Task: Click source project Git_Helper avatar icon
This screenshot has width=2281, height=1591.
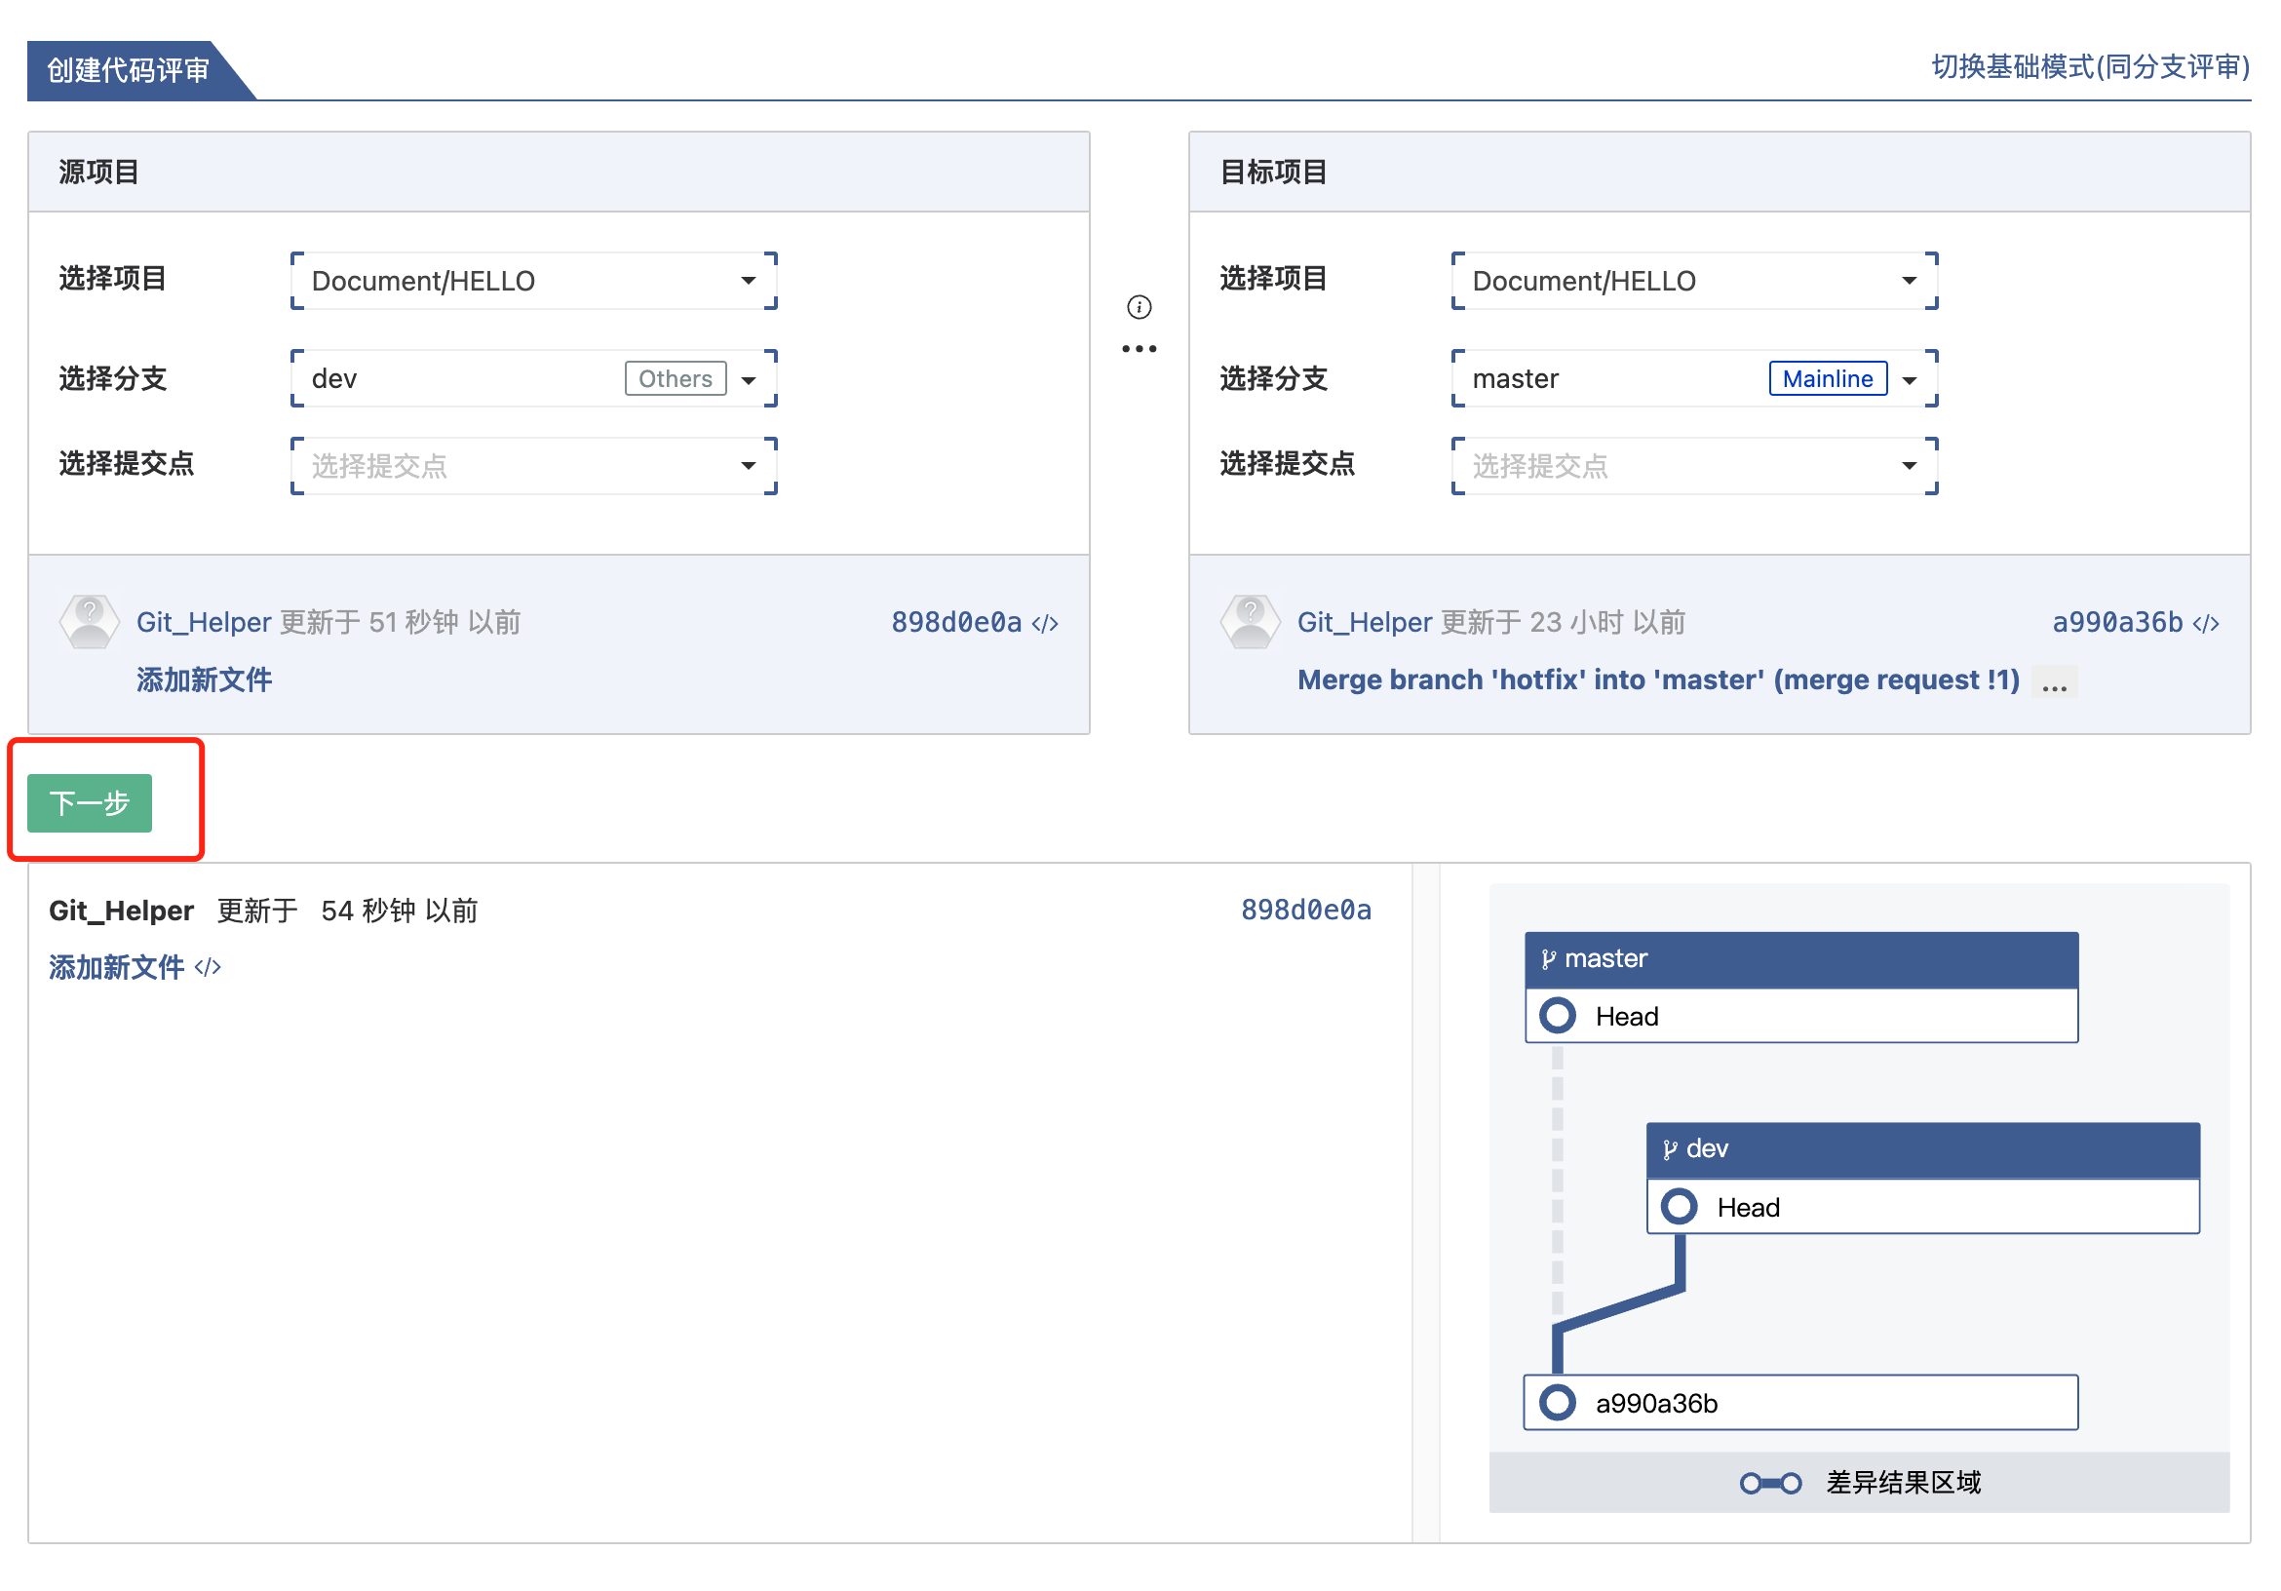Action: click(90, 622)
